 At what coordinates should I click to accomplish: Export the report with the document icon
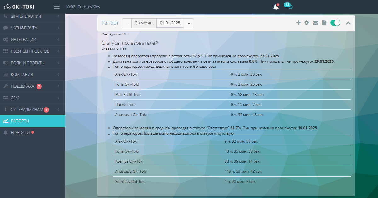pos(324,23)
